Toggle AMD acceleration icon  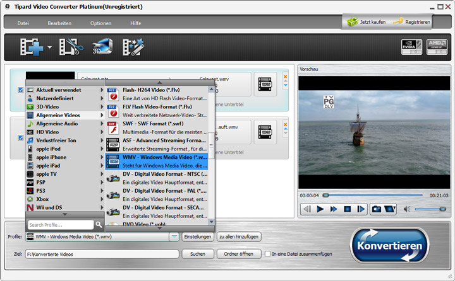point(437,47)
